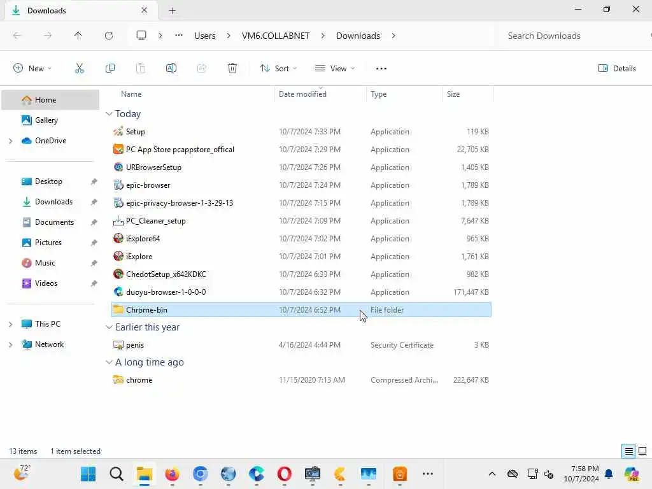
Task: Click Users in the breadcrumb path
Action: [x=205, y=36]
